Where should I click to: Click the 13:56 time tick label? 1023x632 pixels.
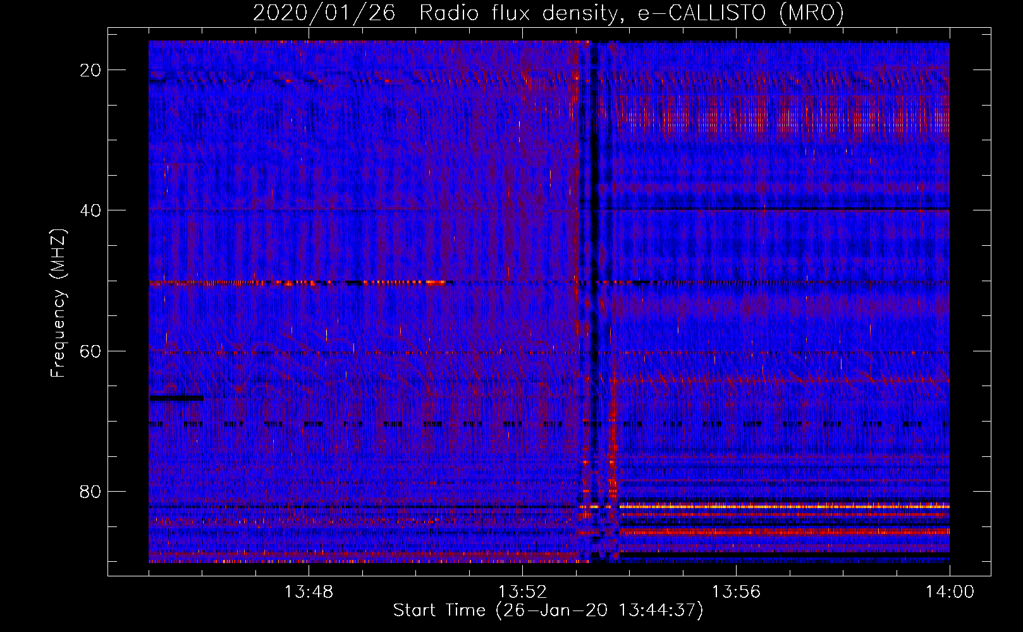click(736, 592)
